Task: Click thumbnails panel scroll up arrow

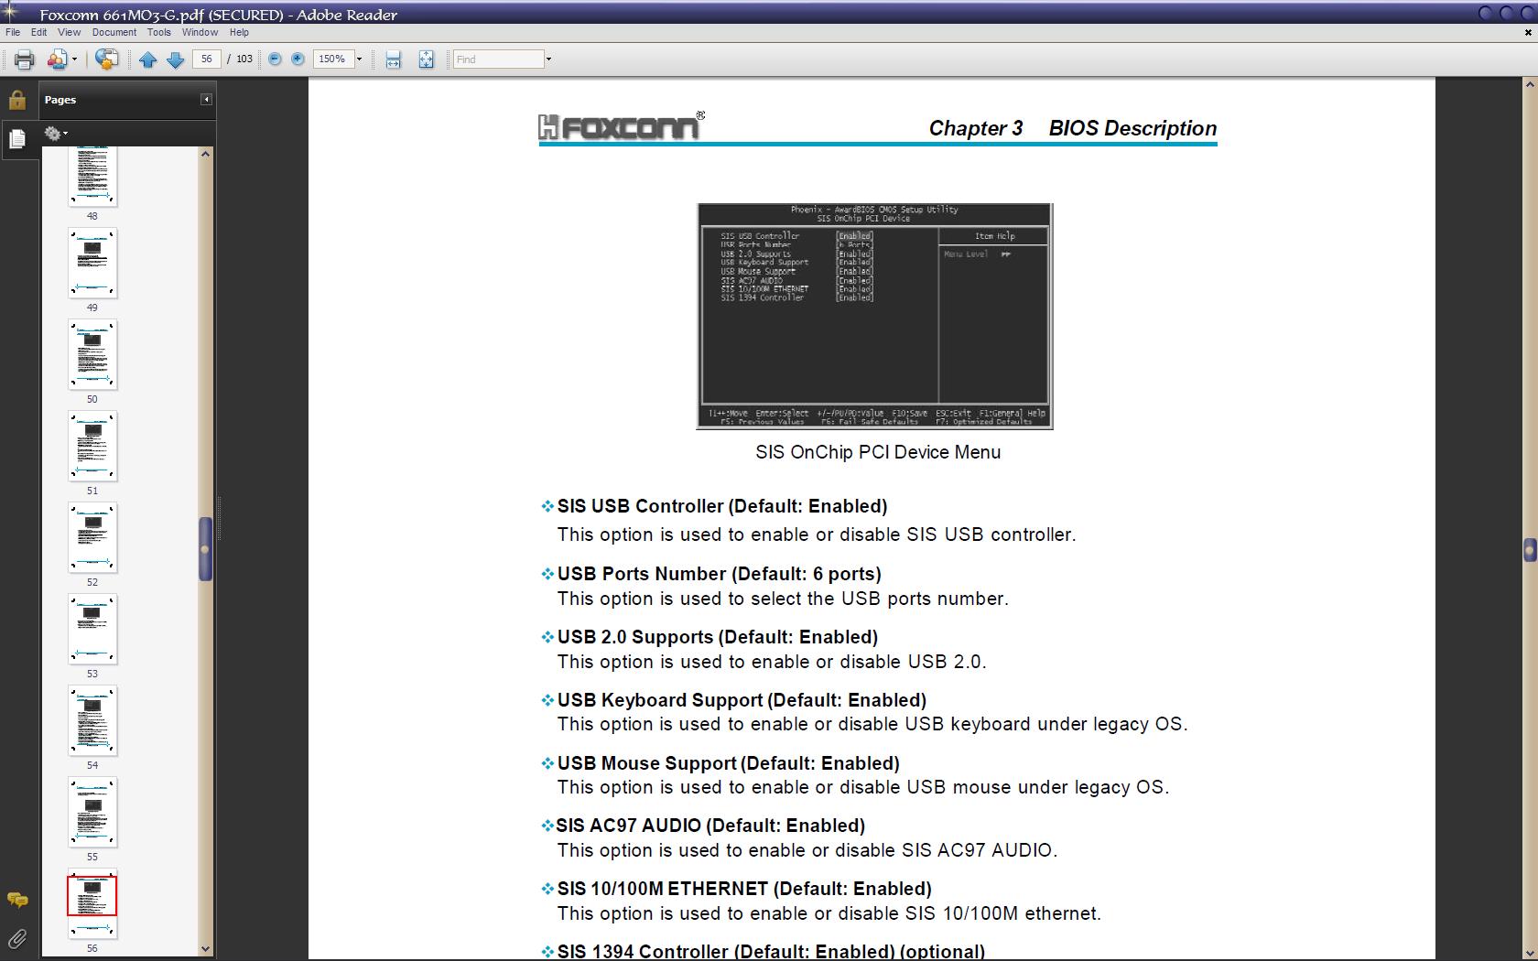Action: tap(205, 154)
